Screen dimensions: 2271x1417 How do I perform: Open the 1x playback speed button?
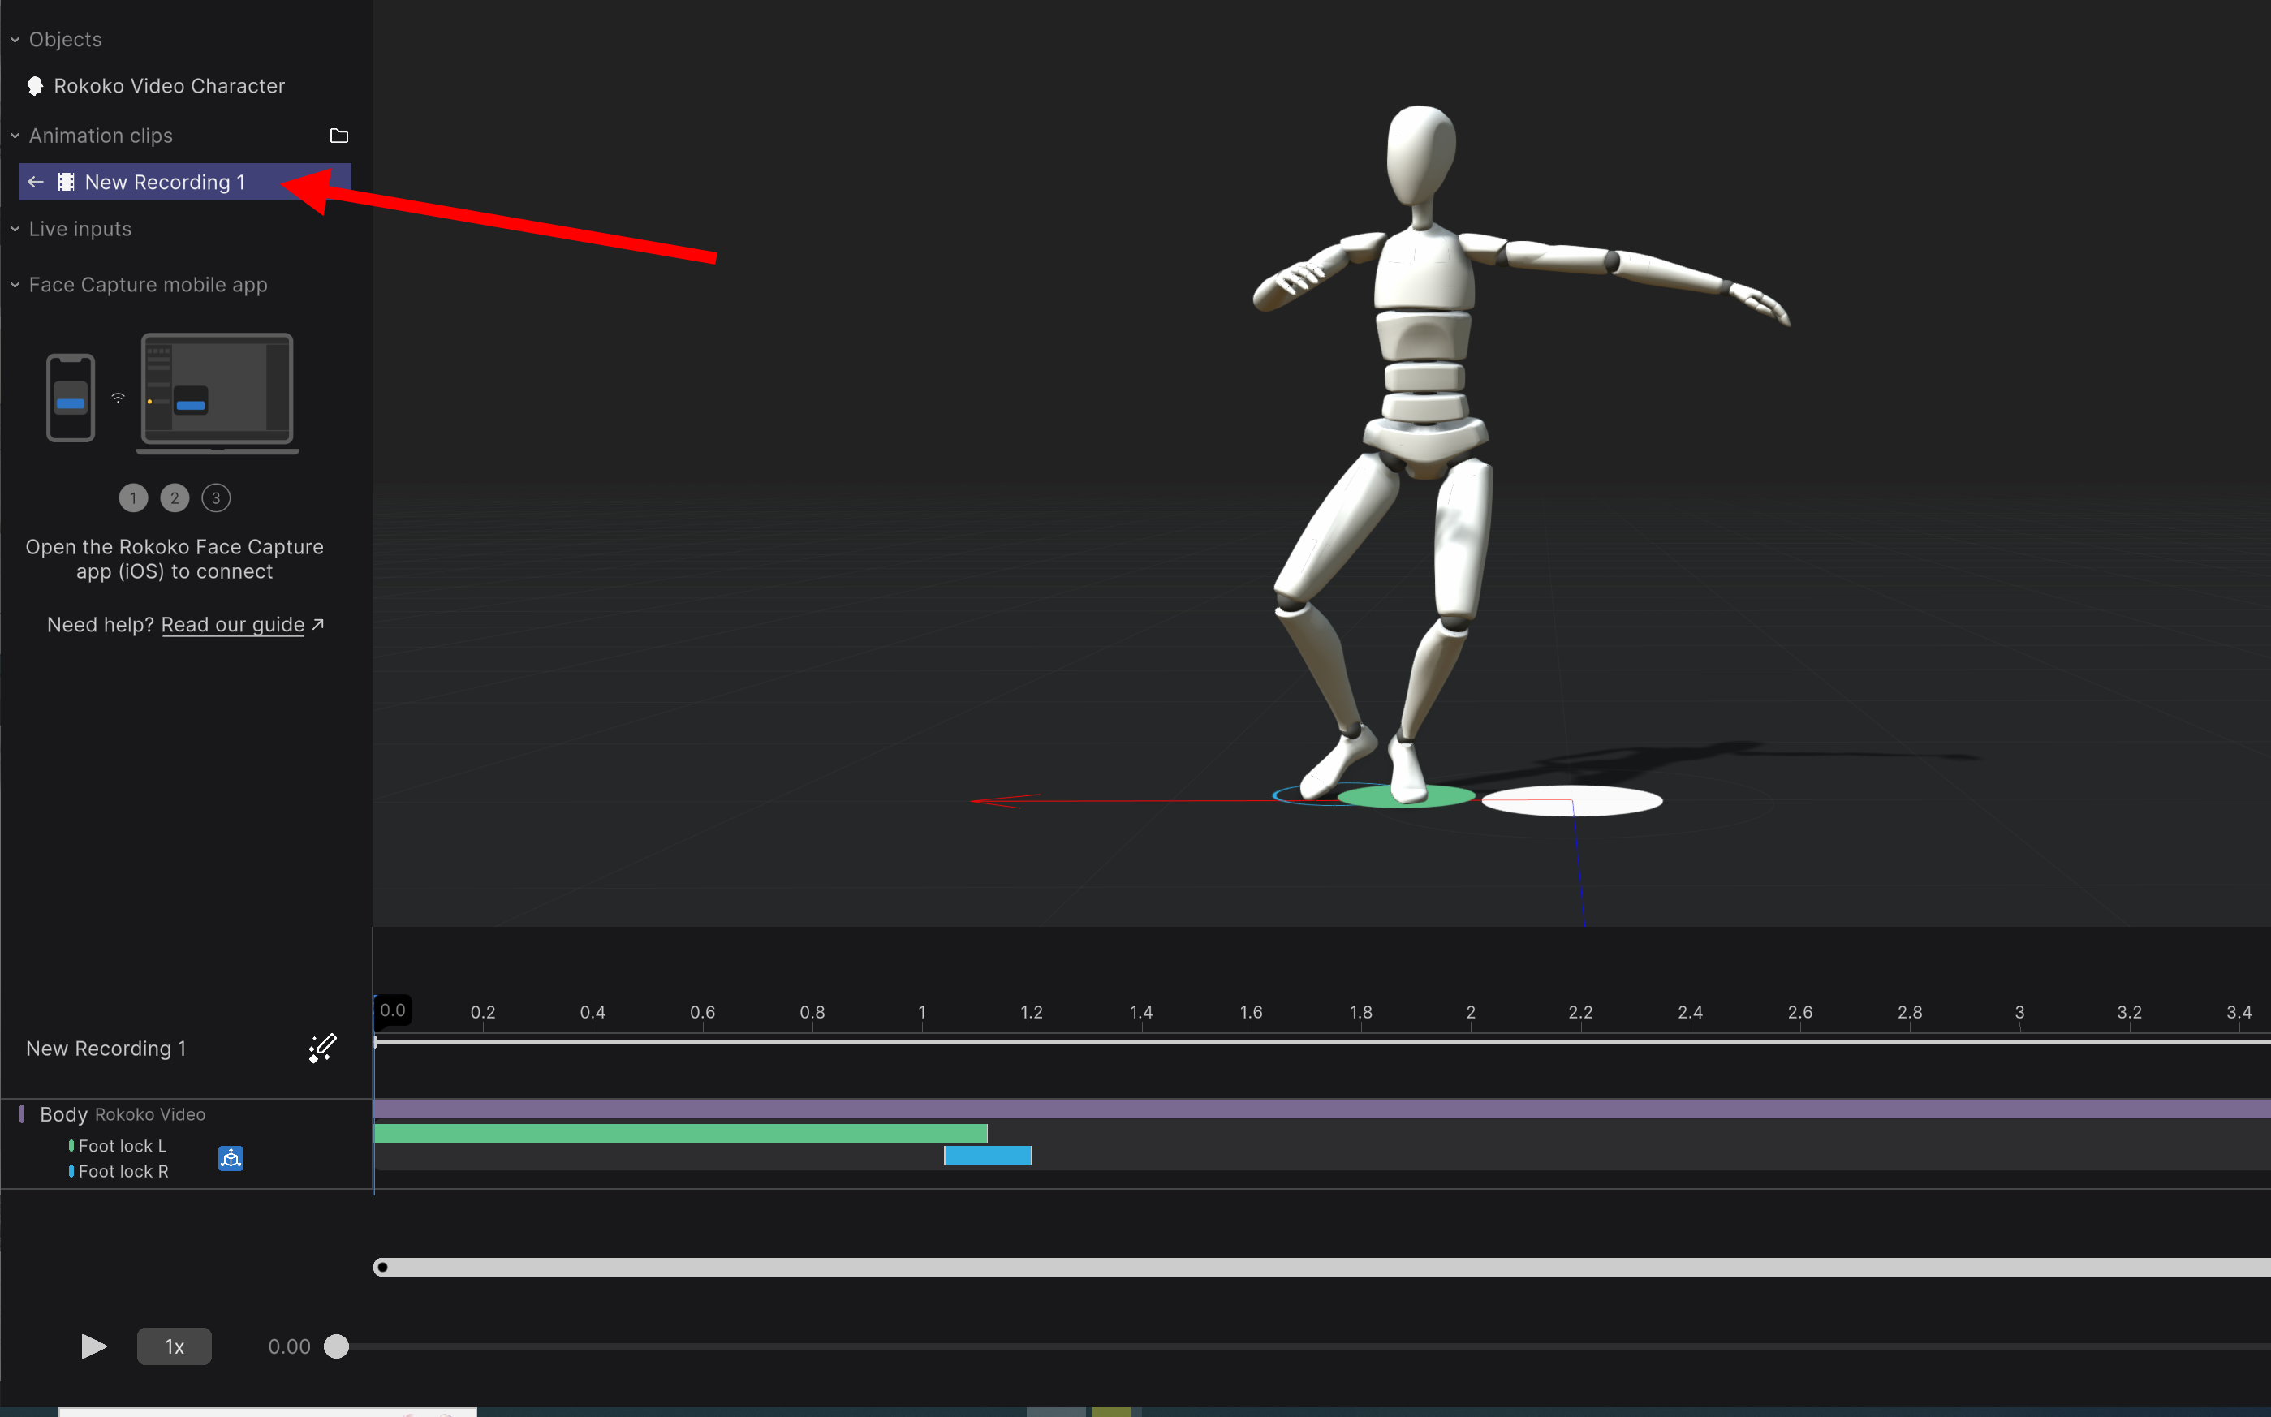[x=175, y=1346]
